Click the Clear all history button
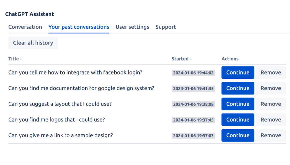 (x=33, y=43)
